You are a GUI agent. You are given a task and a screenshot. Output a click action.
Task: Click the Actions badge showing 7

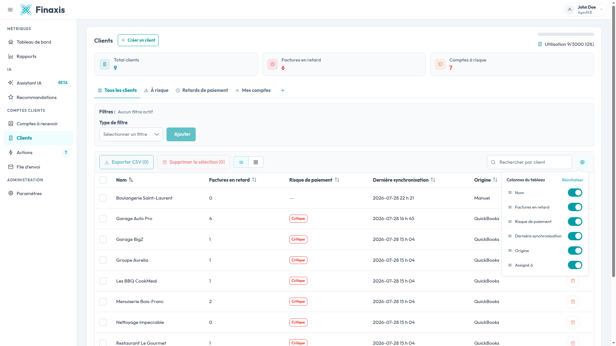tap(66, 153)
